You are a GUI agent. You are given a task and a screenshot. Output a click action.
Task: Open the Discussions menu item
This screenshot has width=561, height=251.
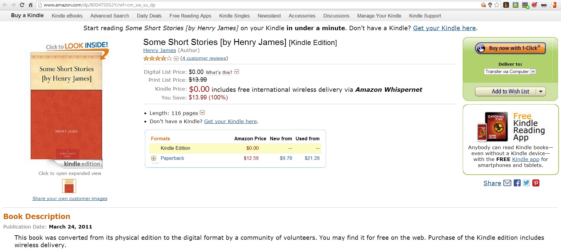coord(336,16)
